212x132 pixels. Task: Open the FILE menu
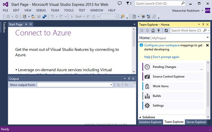6,10
